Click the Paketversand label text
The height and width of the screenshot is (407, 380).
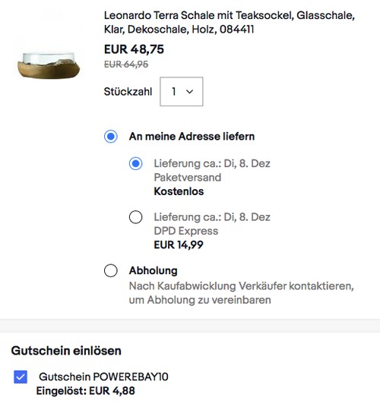pos(188,178)
